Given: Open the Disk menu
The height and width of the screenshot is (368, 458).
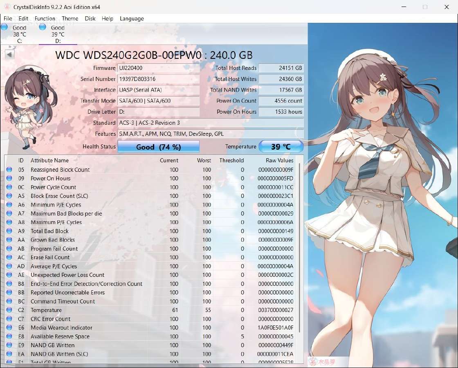Looking at the screenshot, I should 90,18.
